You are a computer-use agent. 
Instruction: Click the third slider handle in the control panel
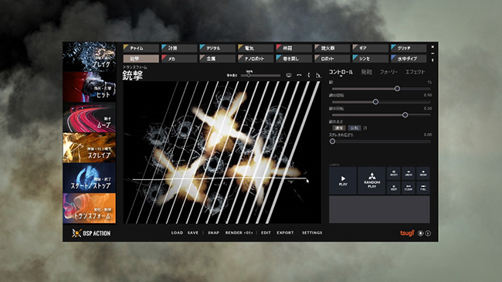pyautogui.click(x=405, y=115)
